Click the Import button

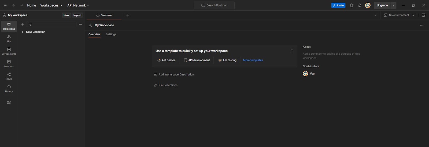77,15
